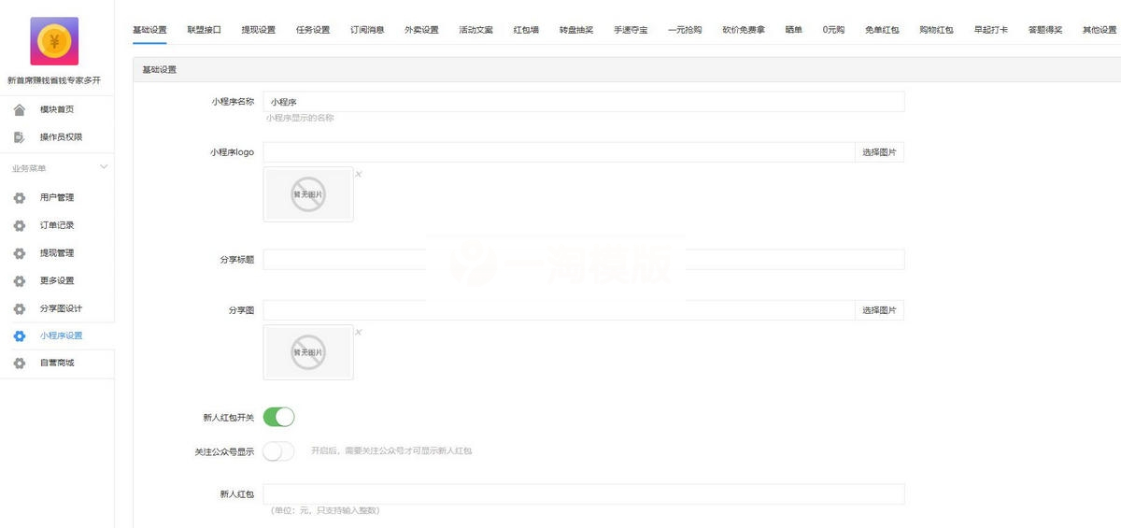Switch to the 联盟接口 tab

coord(204,30)
